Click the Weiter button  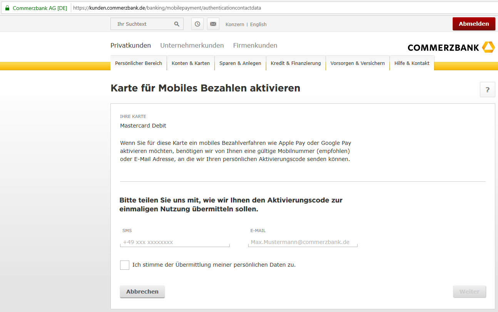pyautogui.click(x=469, y=292)
